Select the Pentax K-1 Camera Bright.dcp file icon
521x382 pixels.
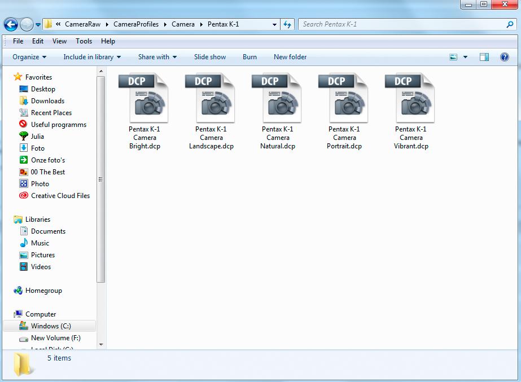(143, 98)
